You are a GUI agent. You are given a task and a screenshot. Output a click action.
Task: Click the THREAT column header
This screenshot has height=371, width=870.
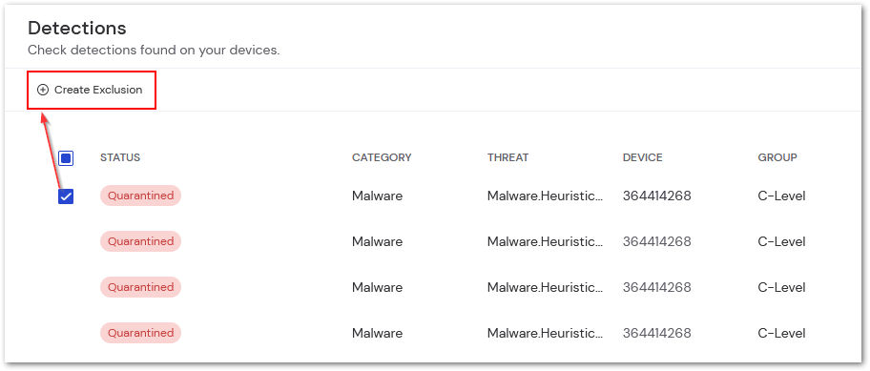[507, 157]
